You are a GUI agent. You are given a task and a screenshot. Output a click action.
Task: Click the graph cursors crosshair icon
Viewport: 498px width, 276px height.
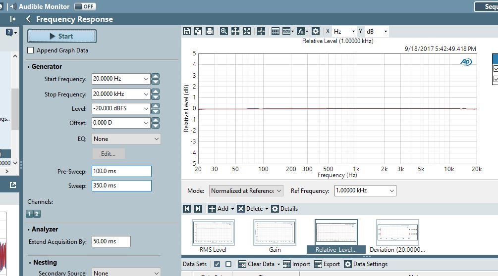tap(261, 31)
